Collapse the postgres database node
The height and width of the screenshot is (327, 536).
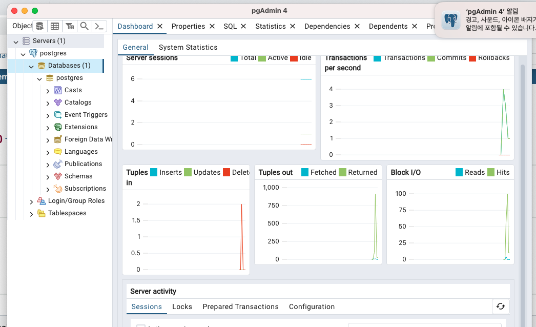[x=39, y=78]
